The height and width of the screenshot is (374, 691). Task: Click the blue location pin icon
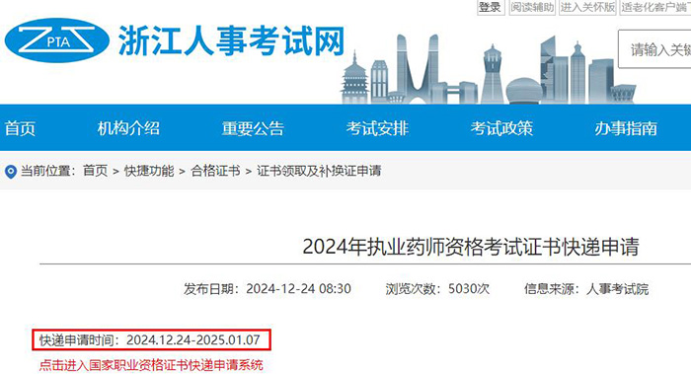(11, 172)
